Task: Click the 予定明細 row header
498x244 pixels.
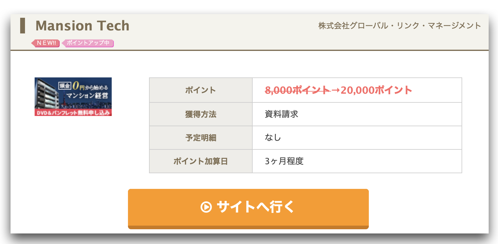Action: coord(201,138)
